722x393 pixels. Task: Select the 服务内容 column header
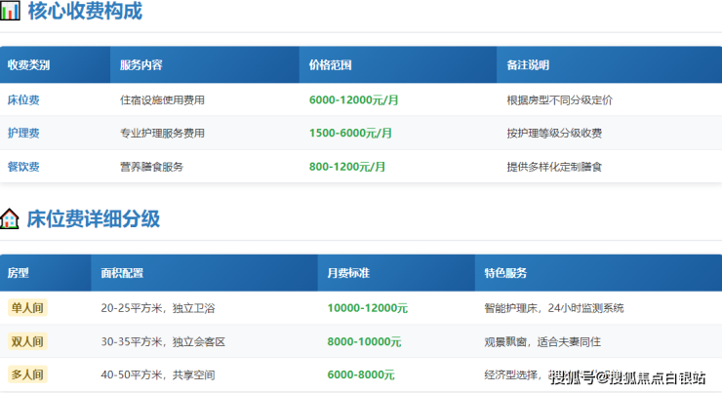pyautogui.click(x=141, y=65)
